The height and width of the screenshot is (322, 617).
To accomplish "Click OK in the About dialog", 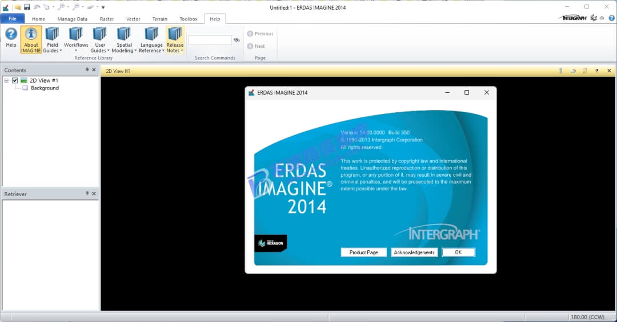I will coord(458,252).
